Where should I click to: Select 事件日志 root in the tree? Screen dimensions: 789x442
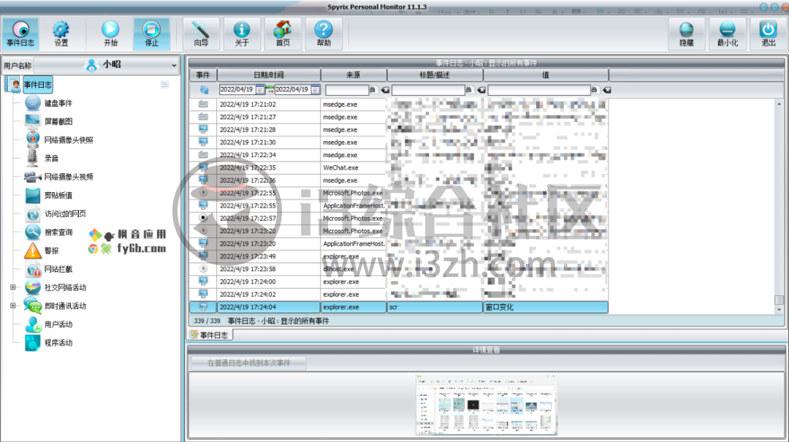(x=38, y=85)
